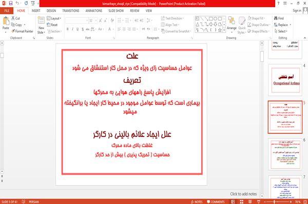Zoom out with minus button
The width and height of the screenshot is (308, 204).
265,201
